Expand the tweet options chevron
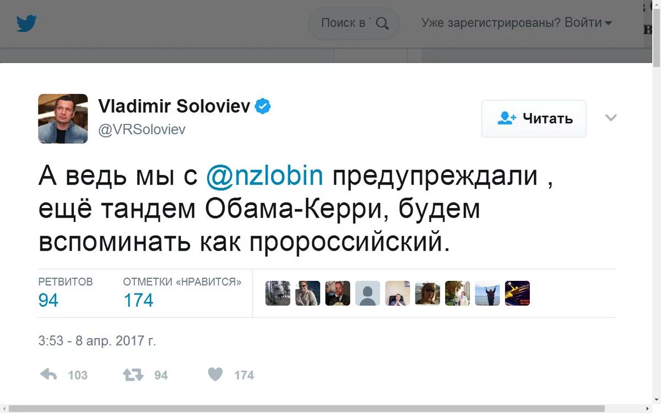The height and width of the screenshot is (413, 661). point(611,118)
